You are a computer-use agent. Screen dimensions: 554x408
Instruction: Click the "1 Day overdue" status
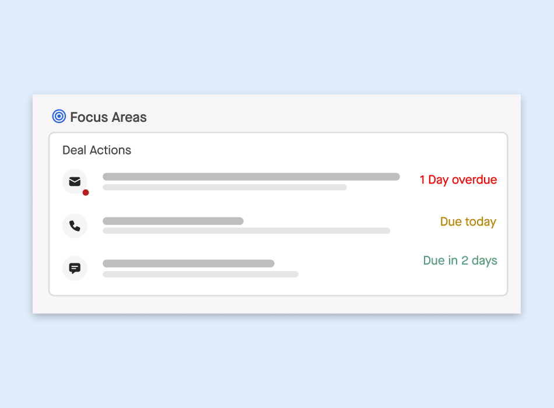point(458,180)
